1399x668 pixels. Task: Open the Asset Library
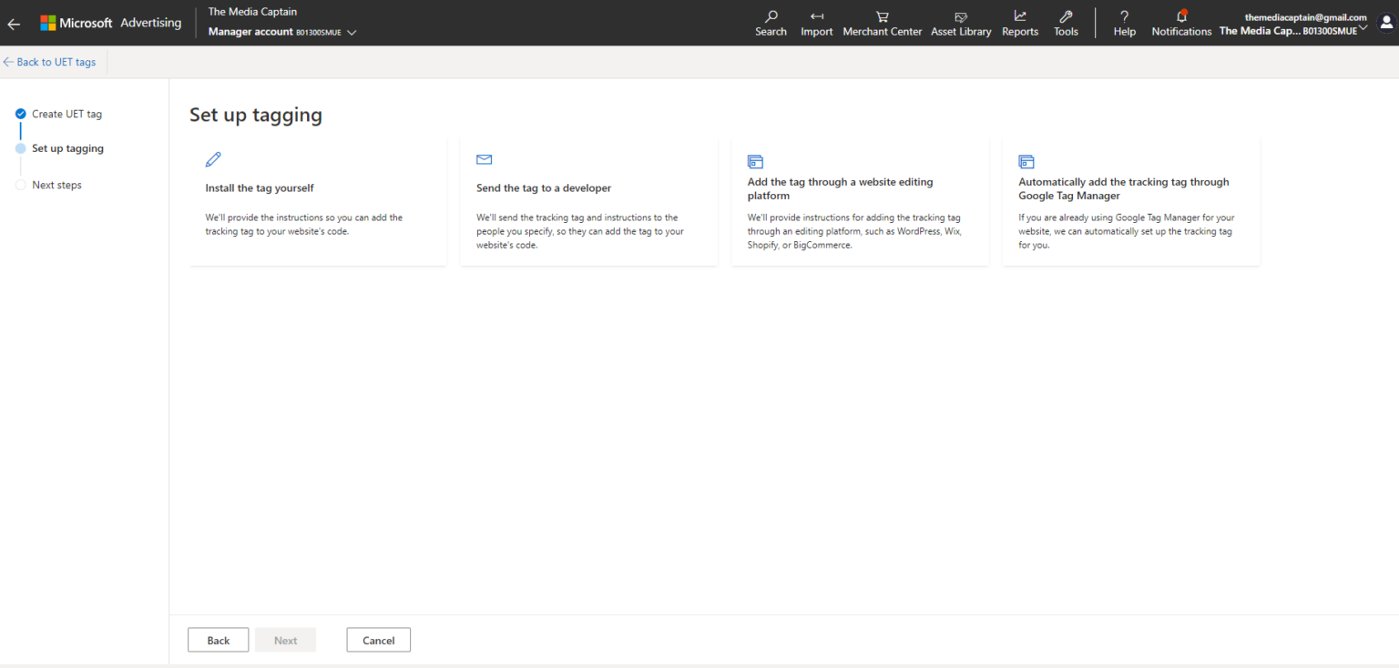tap(961, 23)
